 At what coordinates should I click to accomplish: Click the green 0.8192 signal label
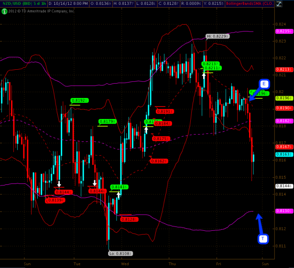79,100
